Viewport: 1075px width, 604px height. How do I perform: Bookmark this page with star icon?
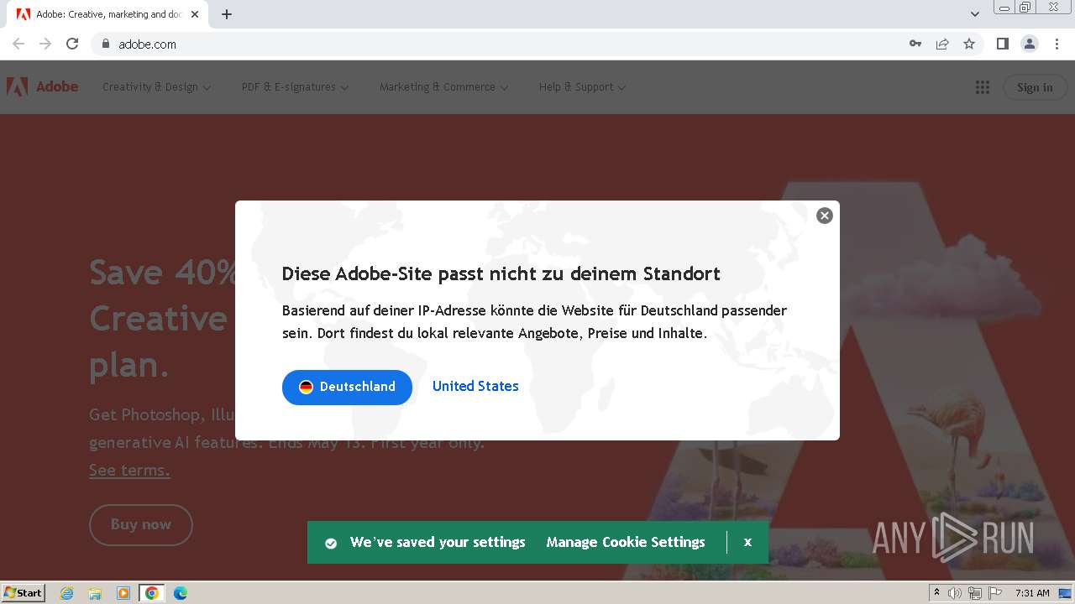pos(969,44)
